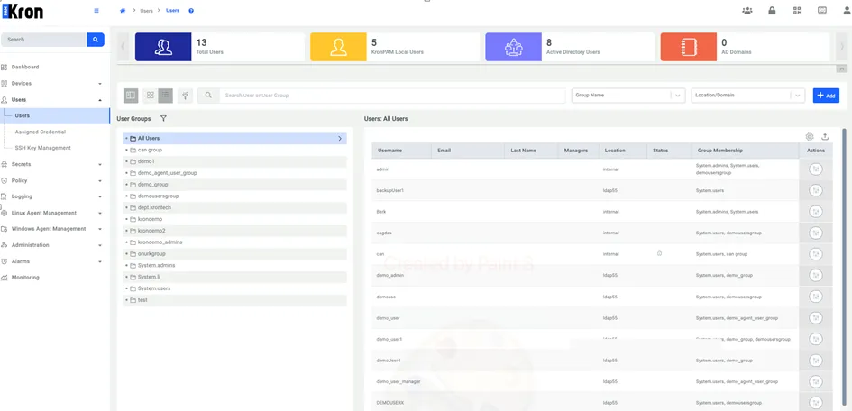Click the lock status icon for can
The height and width of the screenshot is (411, 852).
point(660,253)
